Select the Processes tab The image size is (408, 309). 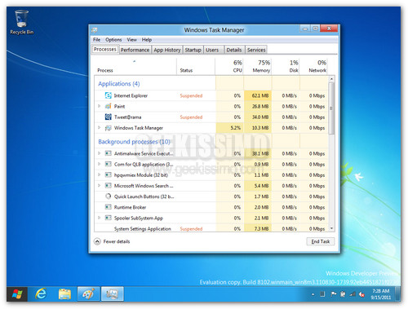click(104, 49)
